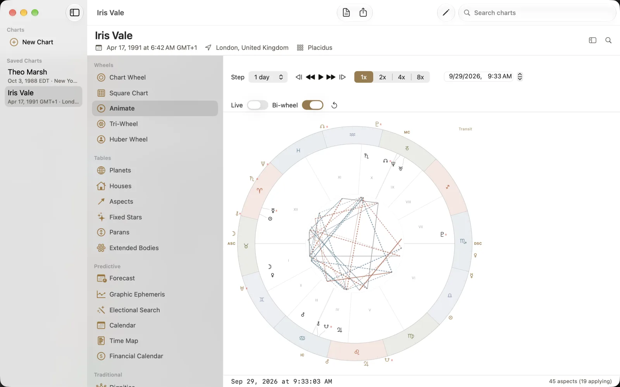Select Theo Marsh saved chart

pos(43,76)
